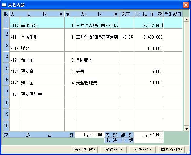Viewport: 191px width, 155px height.
Task: Select the 預り保証金 account cell
Action: [x=42, y=94]
